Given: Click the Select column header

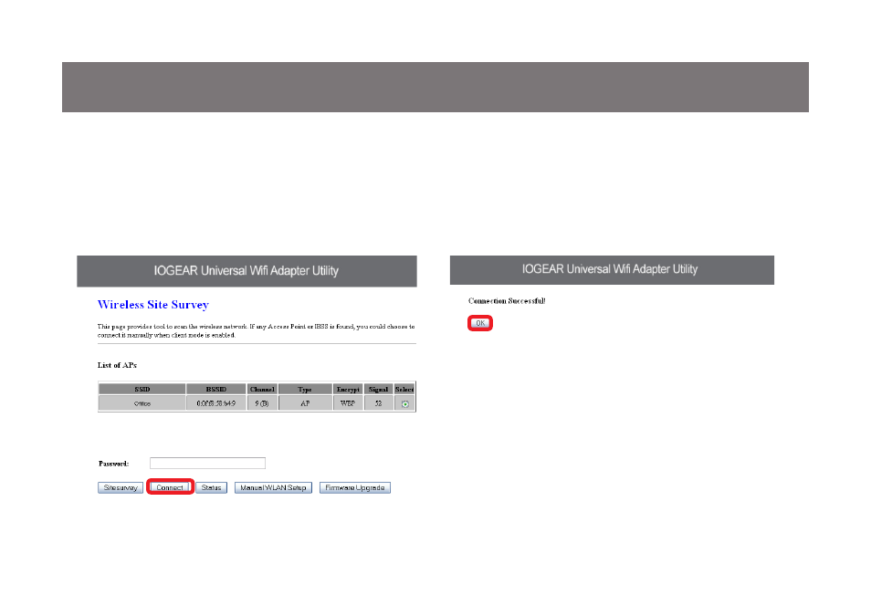Looking at the screenshot, I should click(x=404, y=389).
